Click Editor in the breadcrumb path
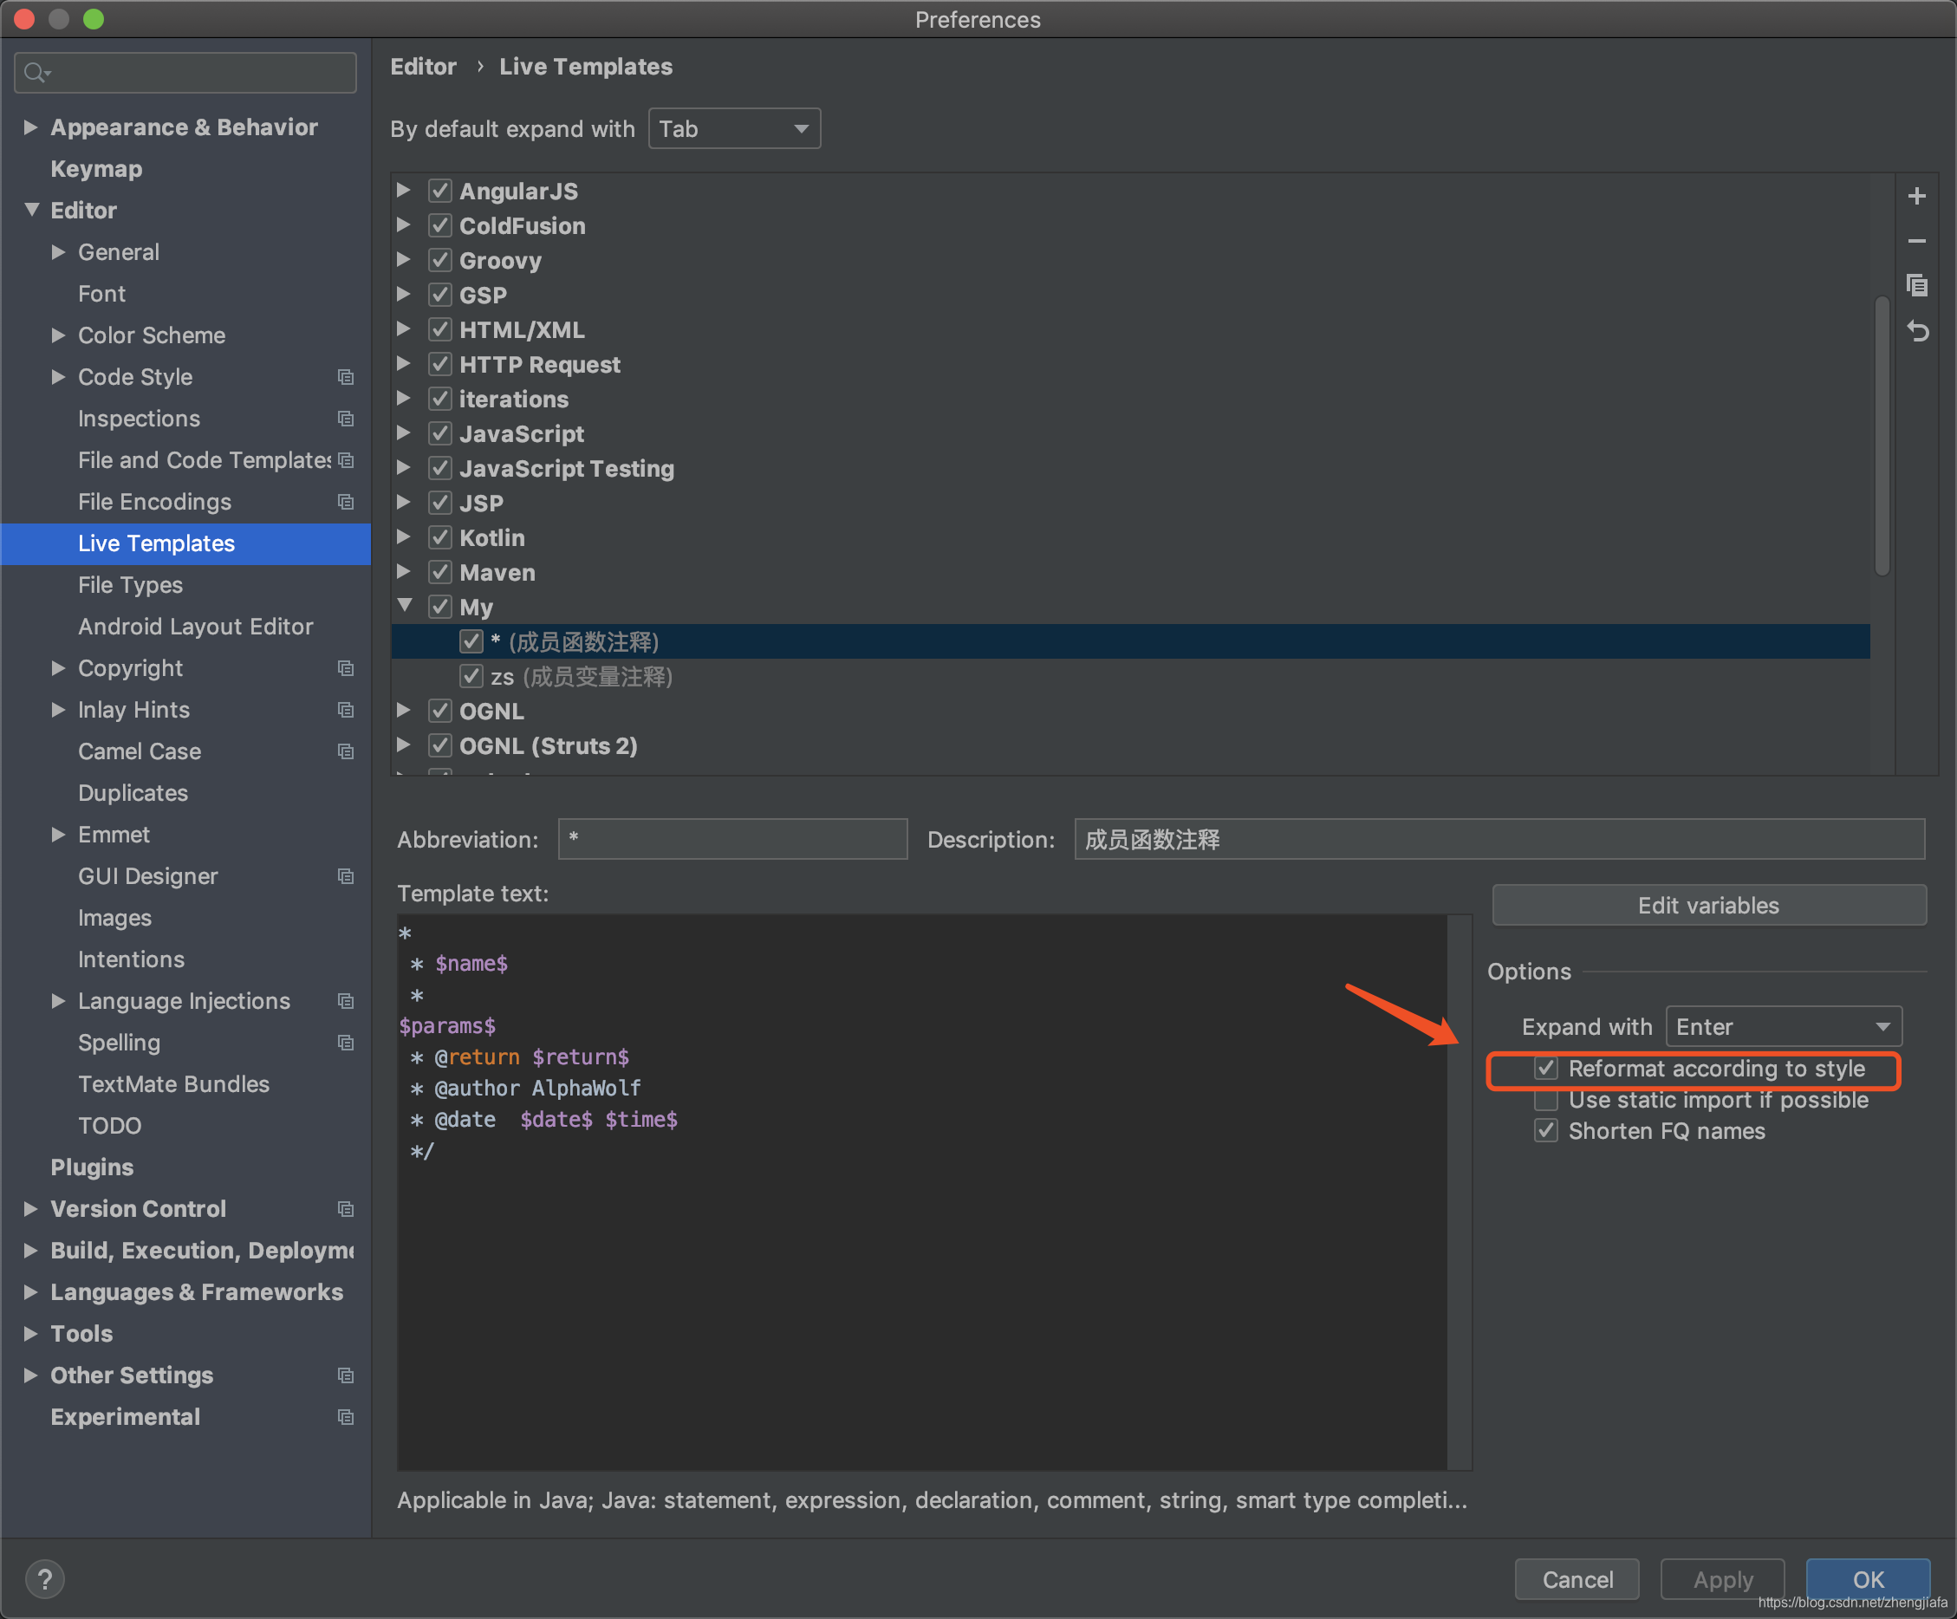The height and width of the screenshot is (1619, 1957). coord(423,67)
